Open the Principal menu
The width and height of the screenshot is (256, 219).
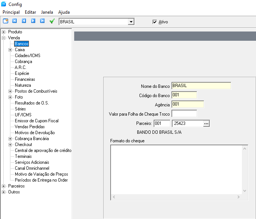click(11, 12)
